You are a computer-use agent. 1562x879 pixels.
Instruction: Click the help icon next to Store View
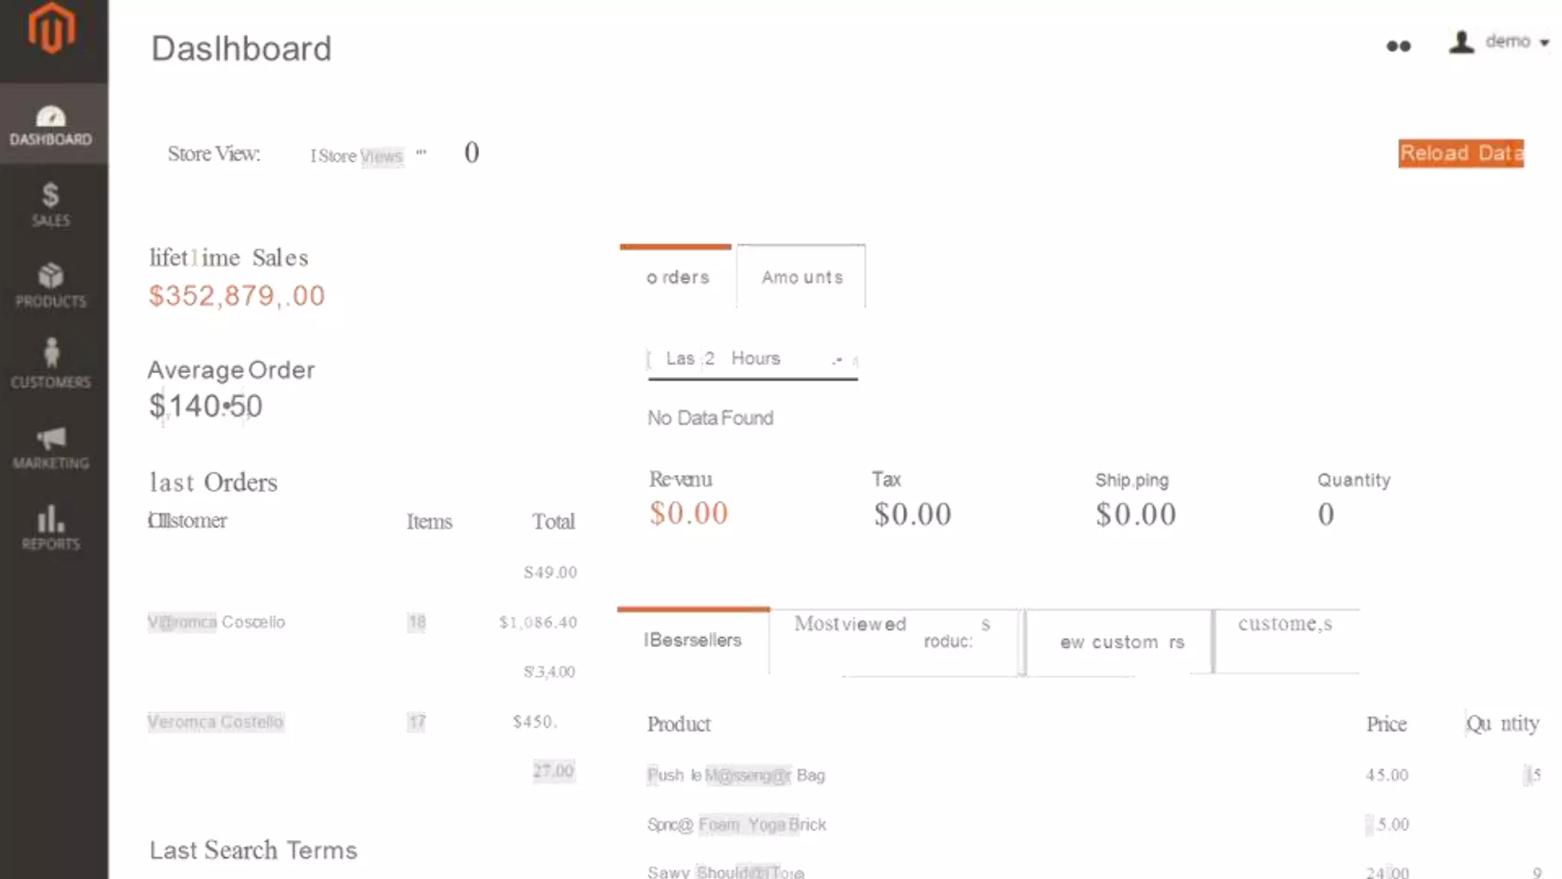(471, 153)
